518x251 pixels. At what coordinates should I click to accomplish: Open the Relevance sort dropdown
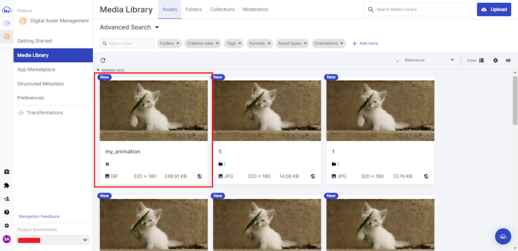tap(429, 60)
